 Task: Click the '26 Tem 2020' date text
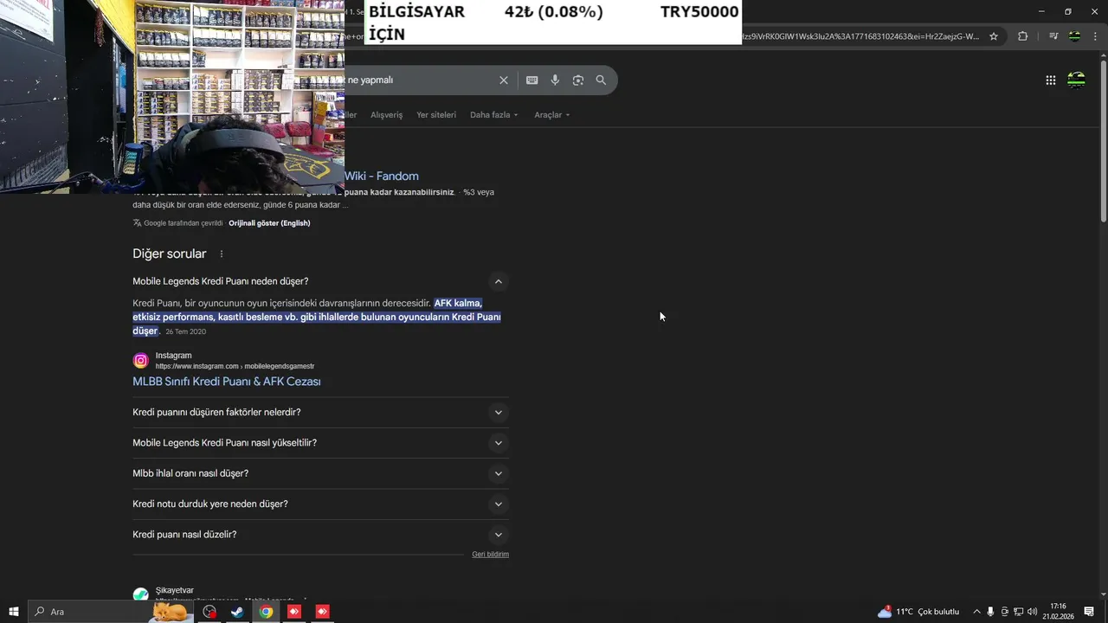click(x=185, y=332)
